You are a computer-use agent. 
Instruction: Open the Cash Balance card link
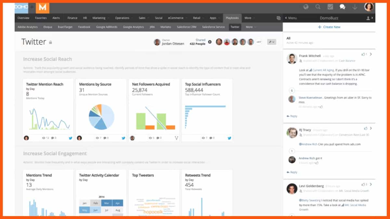[347, 61]
